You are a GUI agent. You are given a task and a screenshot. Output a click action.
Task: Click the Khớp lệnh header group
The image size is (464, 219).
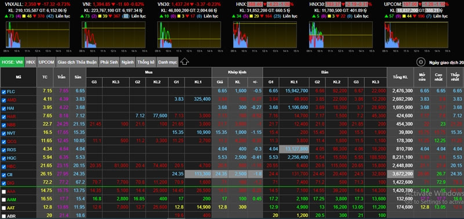tap(237, 72)
